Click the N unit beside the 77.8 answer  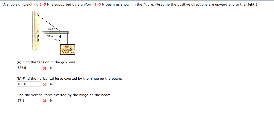pyautogui.click(x=51, y=101)
